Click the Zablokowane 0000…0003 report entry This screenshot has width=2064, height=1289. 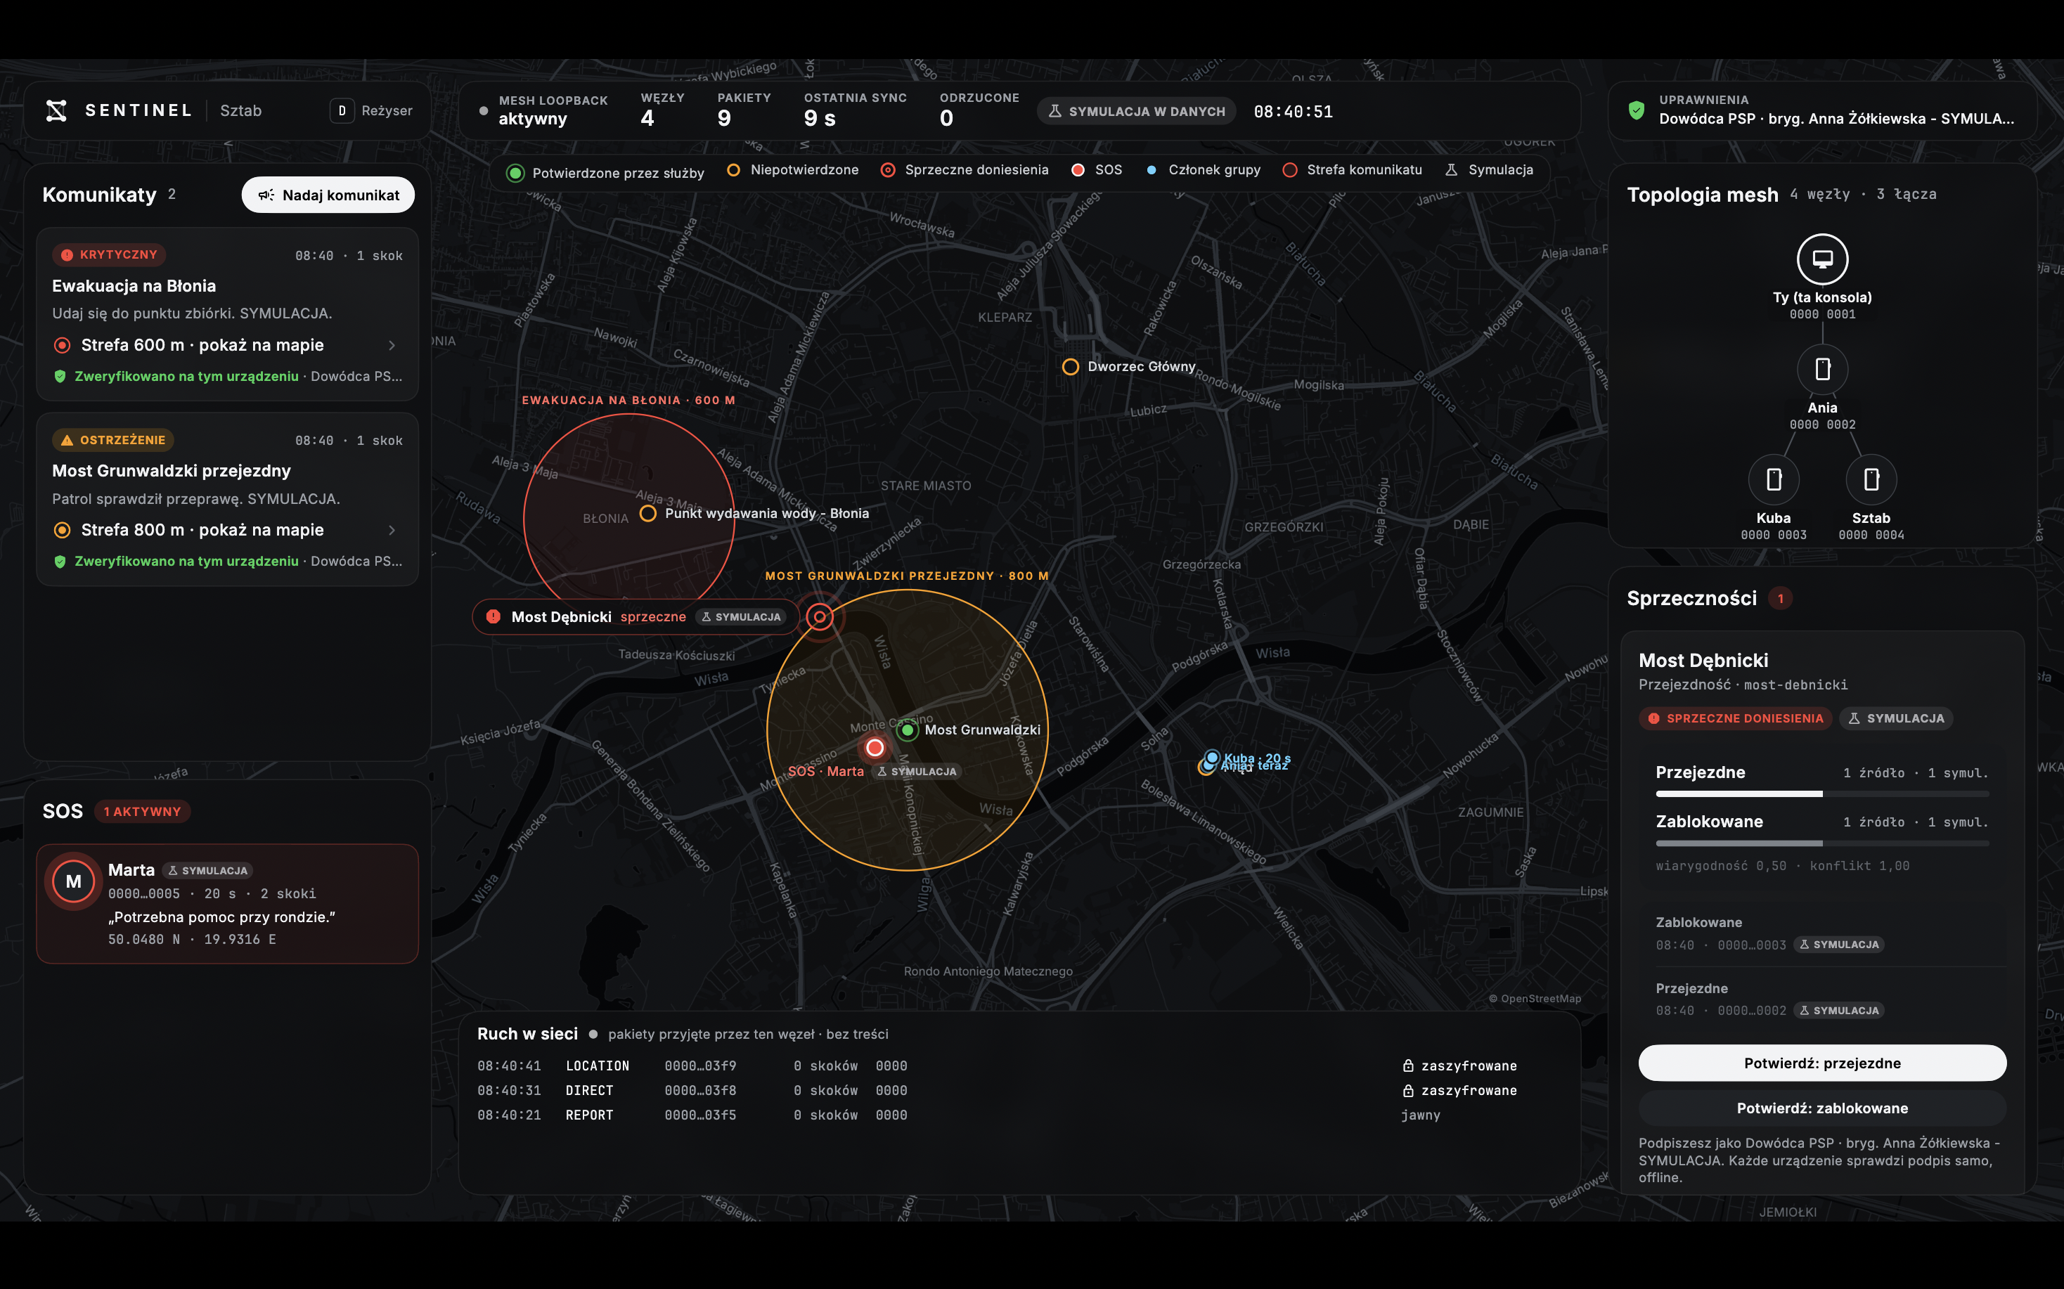(x=1822, y=933)
